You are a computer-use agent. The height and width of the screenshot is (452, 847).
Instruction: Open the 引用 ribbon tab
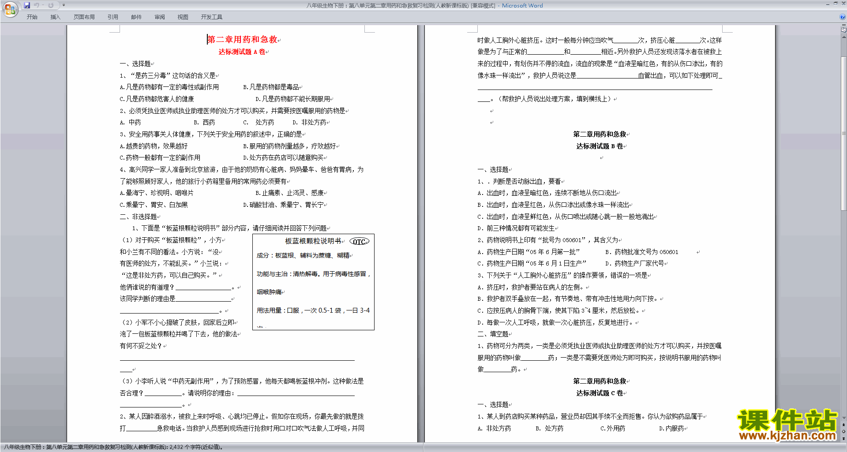[113, 17]
